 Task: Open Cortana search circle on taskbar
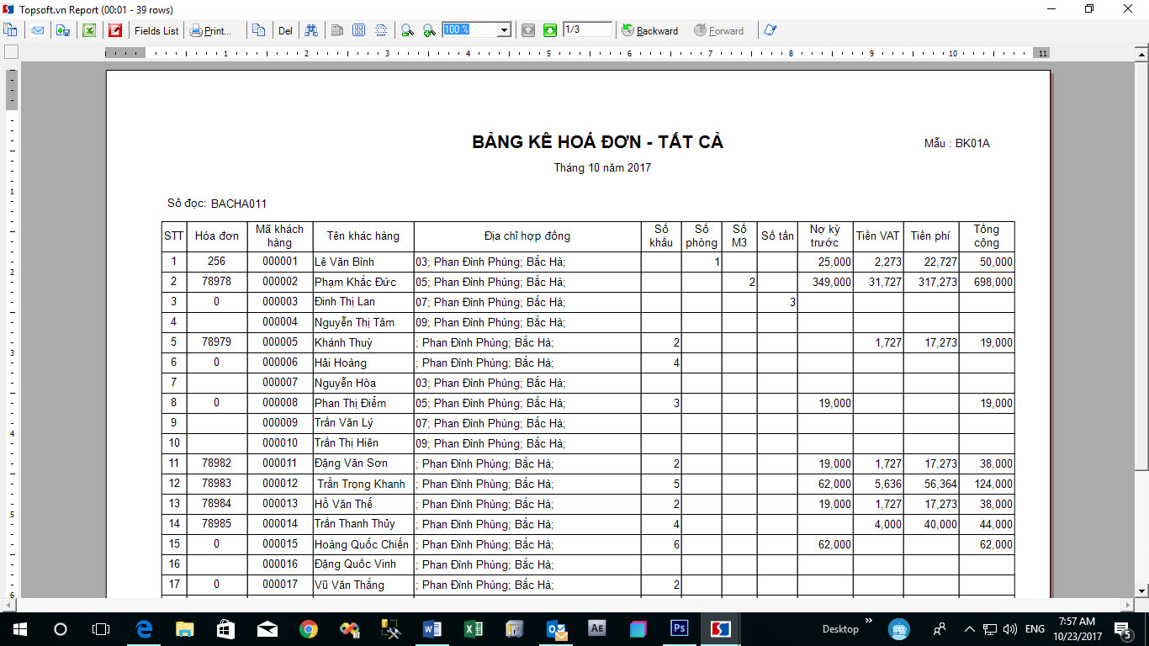tap(60, 629)
